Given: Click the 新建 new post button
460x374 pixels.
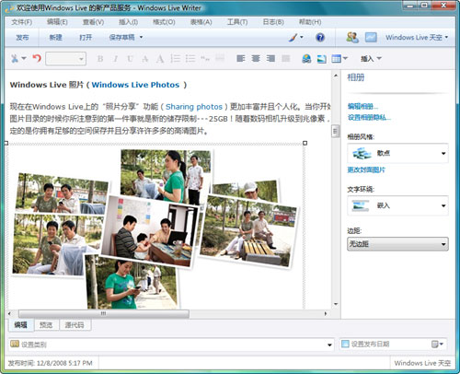Looking at the screenshot, I should coord(55,38).
